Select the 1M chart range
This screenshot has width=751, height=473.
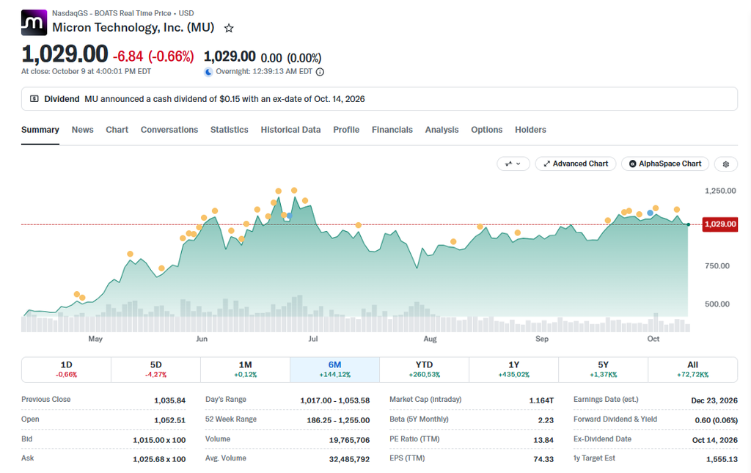point(245,369)
